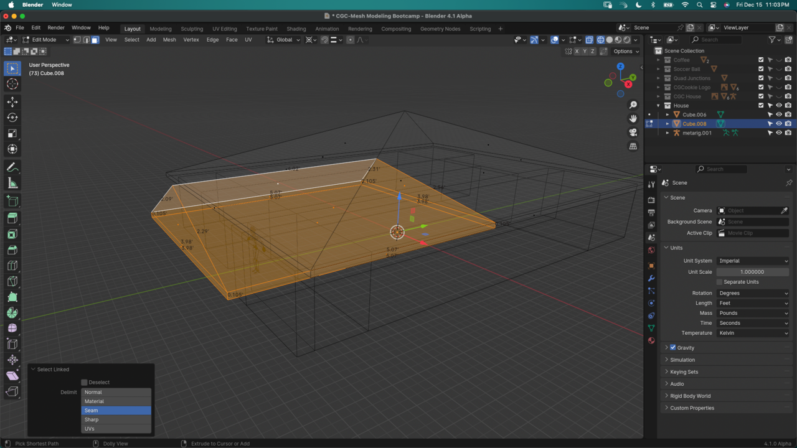
Task: Check the Separate Units option
Action: click(720, 282)
